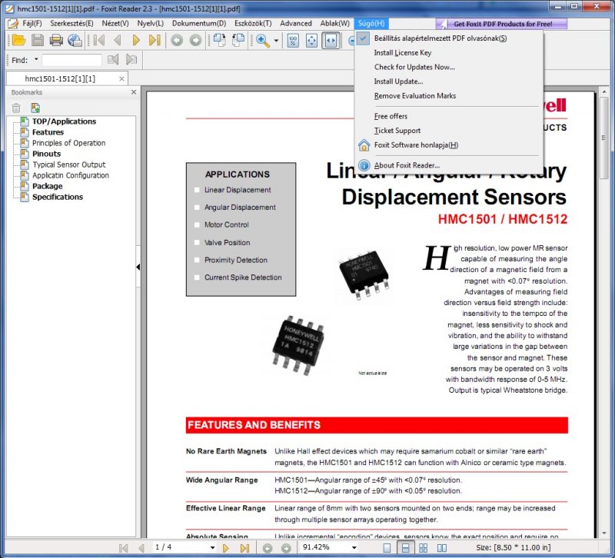Select Ticket Support menu entry
Screen dimensions: 615x558
[x=448, y=131]
